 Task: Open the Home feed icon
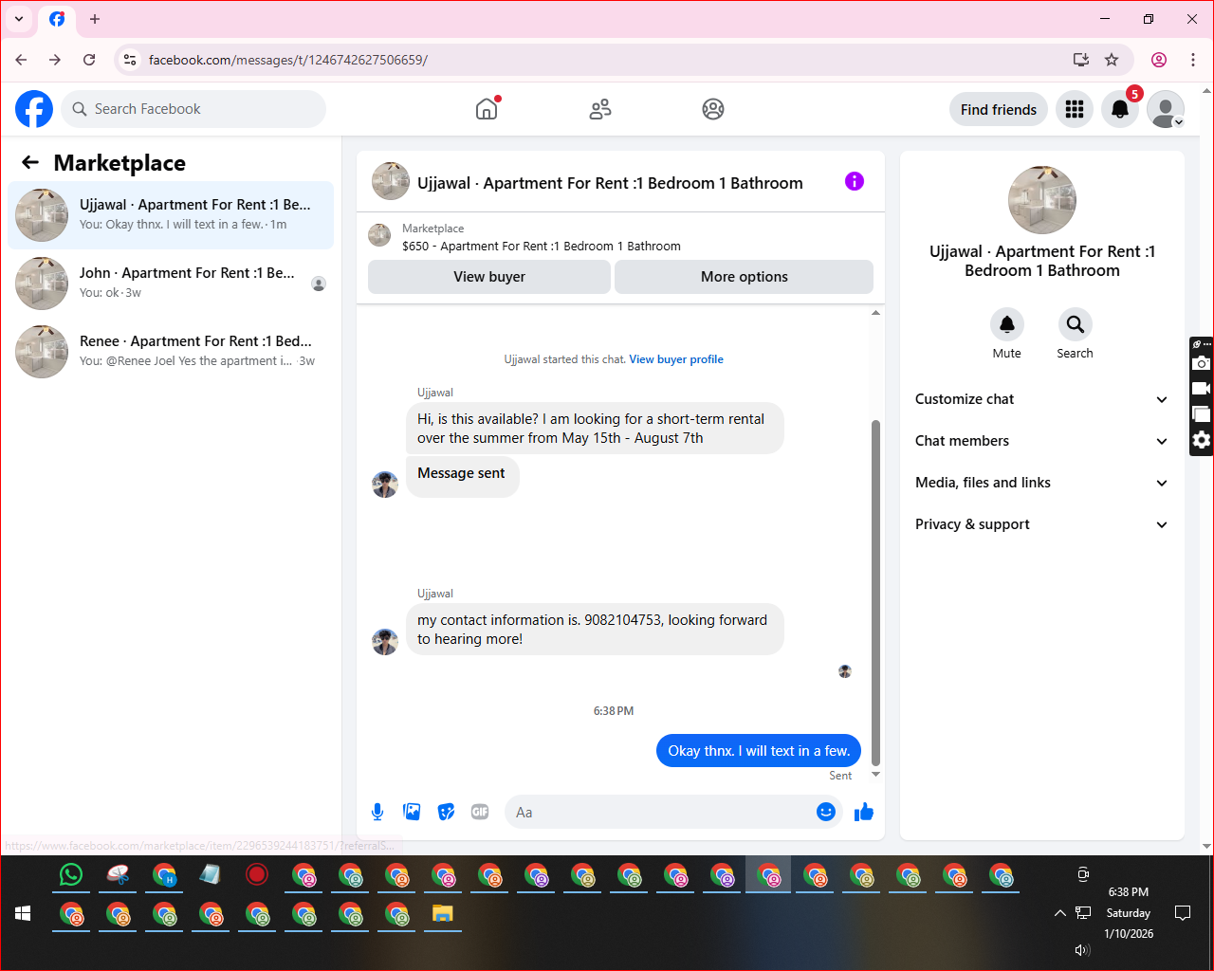point(487,109)
